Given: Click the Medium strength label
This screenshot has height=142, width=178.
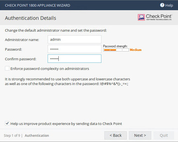Looking at the screenshot, I should click(136, 50).
